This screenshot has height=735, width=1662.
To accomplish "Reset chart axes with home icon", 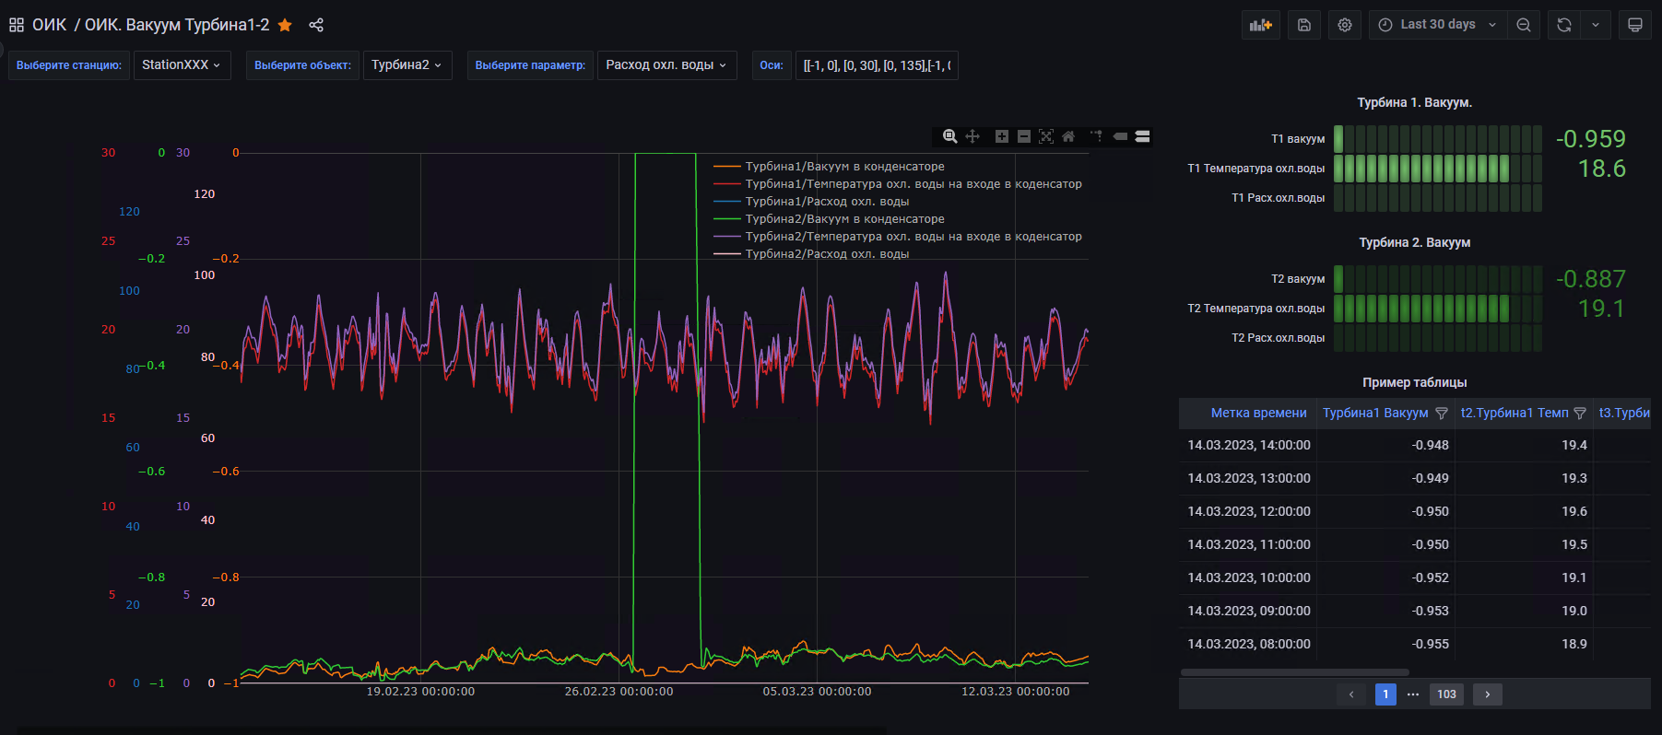I will (x=1068, y=136).
